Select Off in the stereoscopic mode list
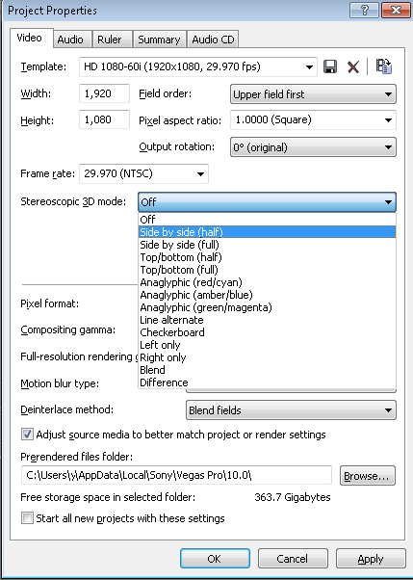Image resolution: width=413 pixels, height=580 pixels. pos(267,220)
